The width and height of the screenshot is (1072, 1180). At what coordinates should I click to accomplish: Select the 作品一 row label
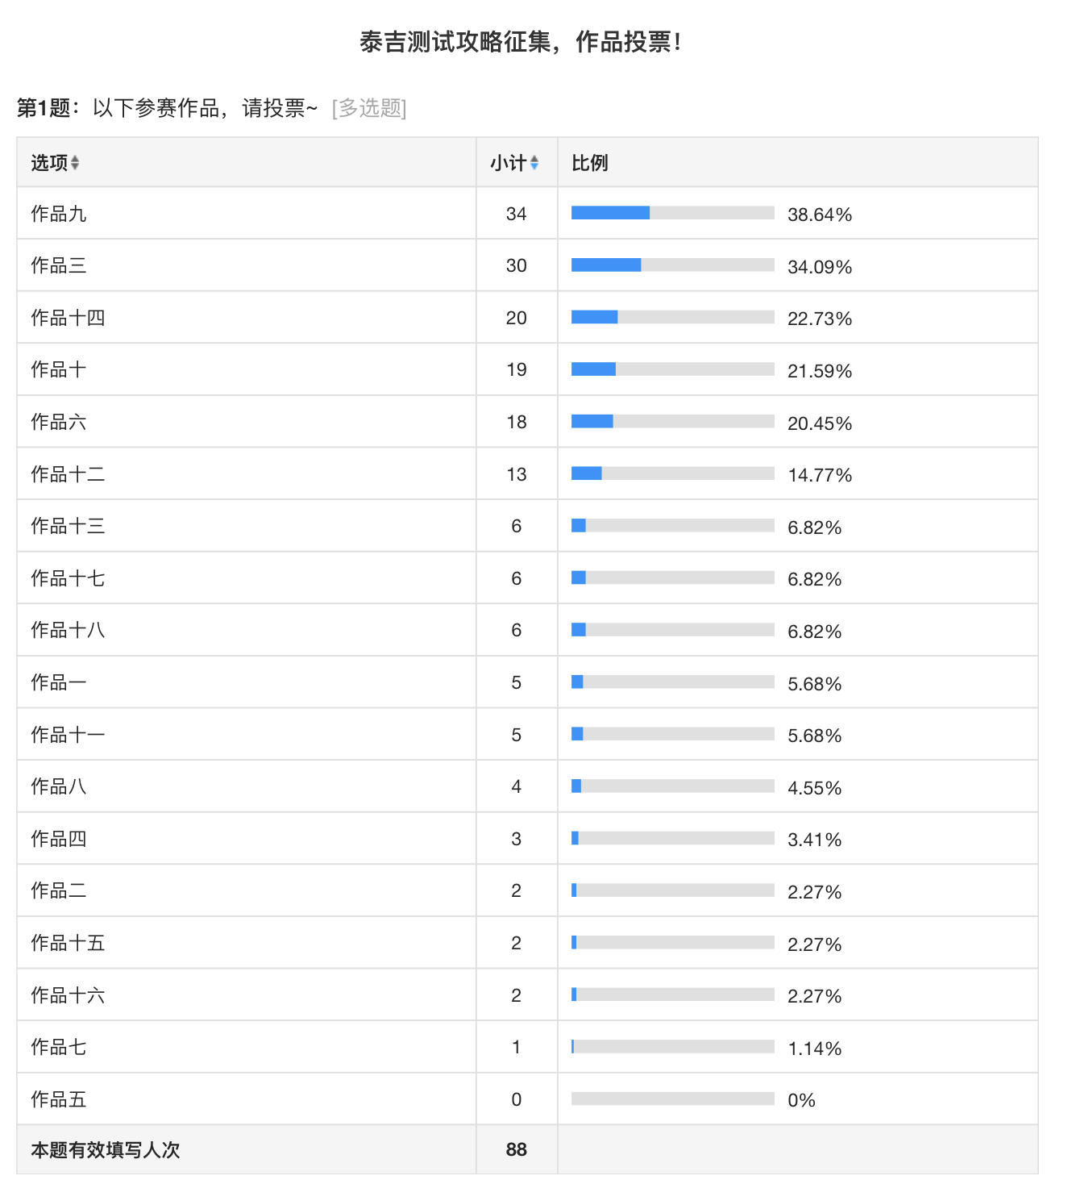(x=59, y=682)
